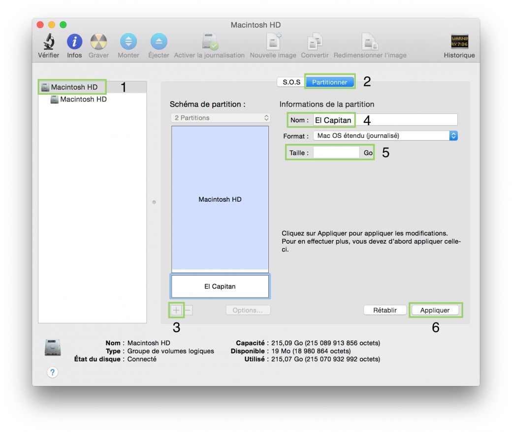Open the 2 Partitions scheme dropdown
This screenshot has height=432, width=512.
[221, 118]
